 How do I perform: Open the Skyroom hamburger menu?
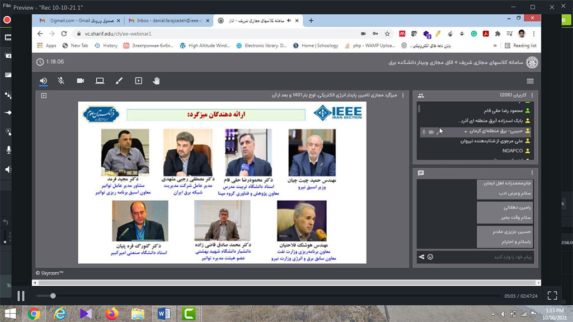click(530, 81)
